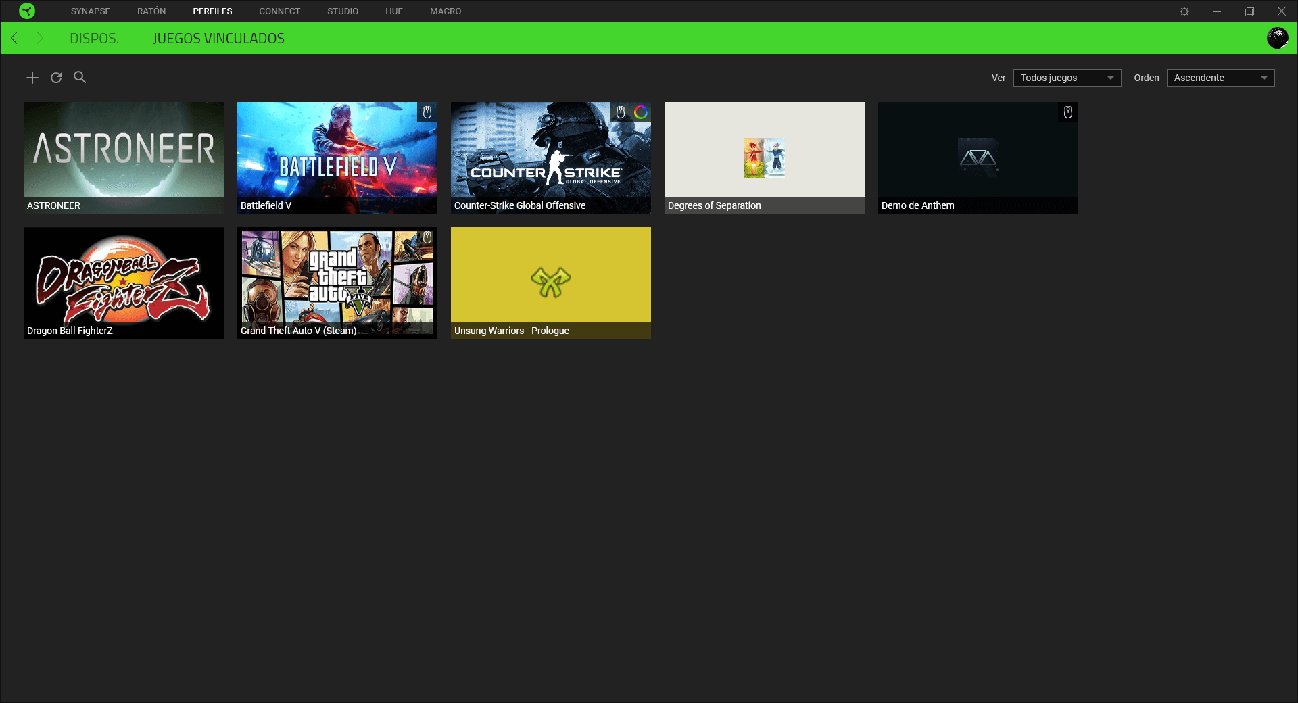
Task: Click mouse icon on Battlefield V card
Action: coord(427,112)
